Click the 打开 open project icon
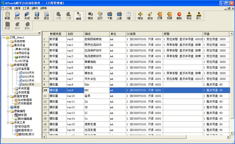This screenshot has width=235, height=144. tap(17, 16)
